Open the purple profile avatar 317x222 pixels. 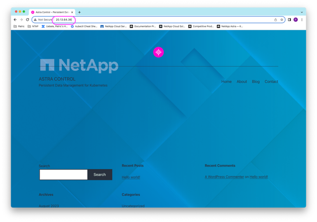tap(296, 19)
